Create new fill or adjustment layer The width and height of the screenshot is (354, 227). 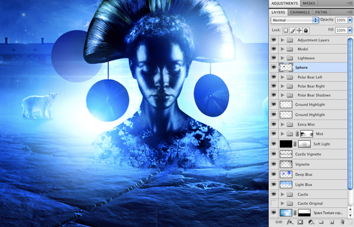(311, 222)
